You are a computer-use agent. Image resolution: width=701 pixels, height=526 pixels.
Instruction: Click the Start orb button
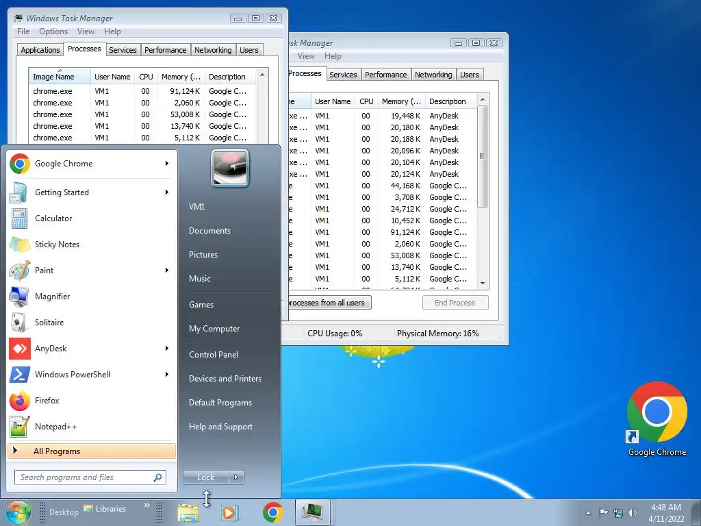tap(18, 512)
